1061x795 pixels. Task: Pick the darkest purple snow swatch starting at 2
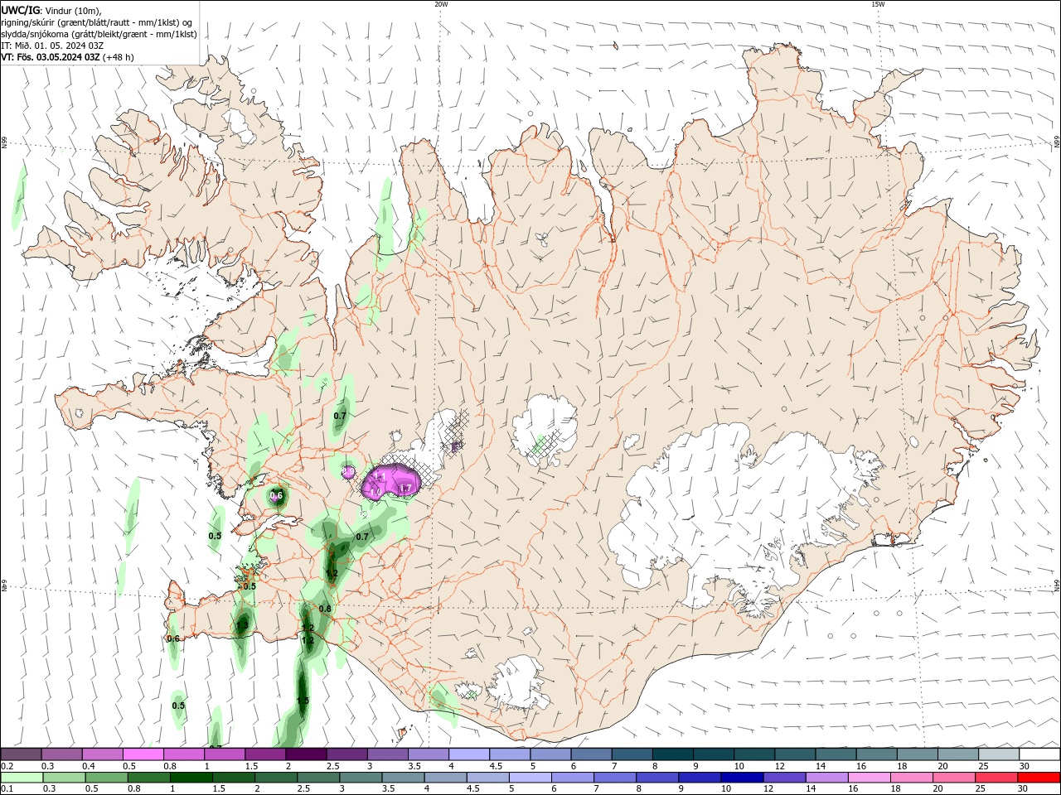point(306,754)
